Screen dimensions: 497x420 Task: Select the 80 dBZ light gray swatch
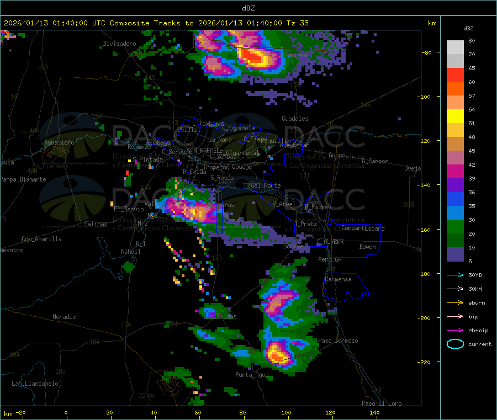point(455,47)
